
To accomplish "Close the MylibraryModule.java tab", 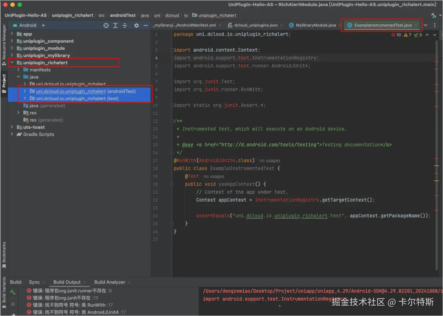I will pyautogui.click(x=340, y=25).
